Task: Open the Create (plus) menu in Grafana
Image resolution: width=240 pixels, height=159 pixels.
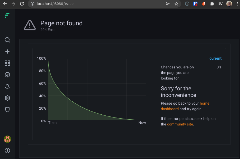Action: pos(7,52)
